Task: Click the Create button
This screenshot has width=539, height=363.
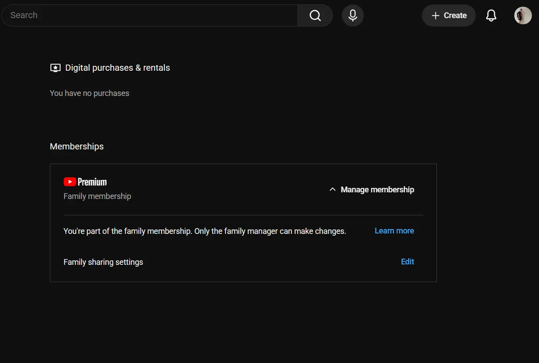Action: pos(449,15)
